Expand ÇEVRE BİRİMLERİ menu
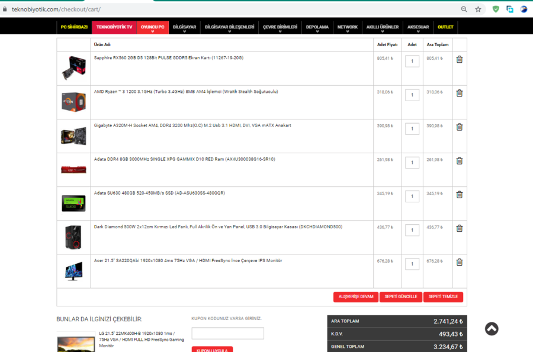 [x=280, y=27]
